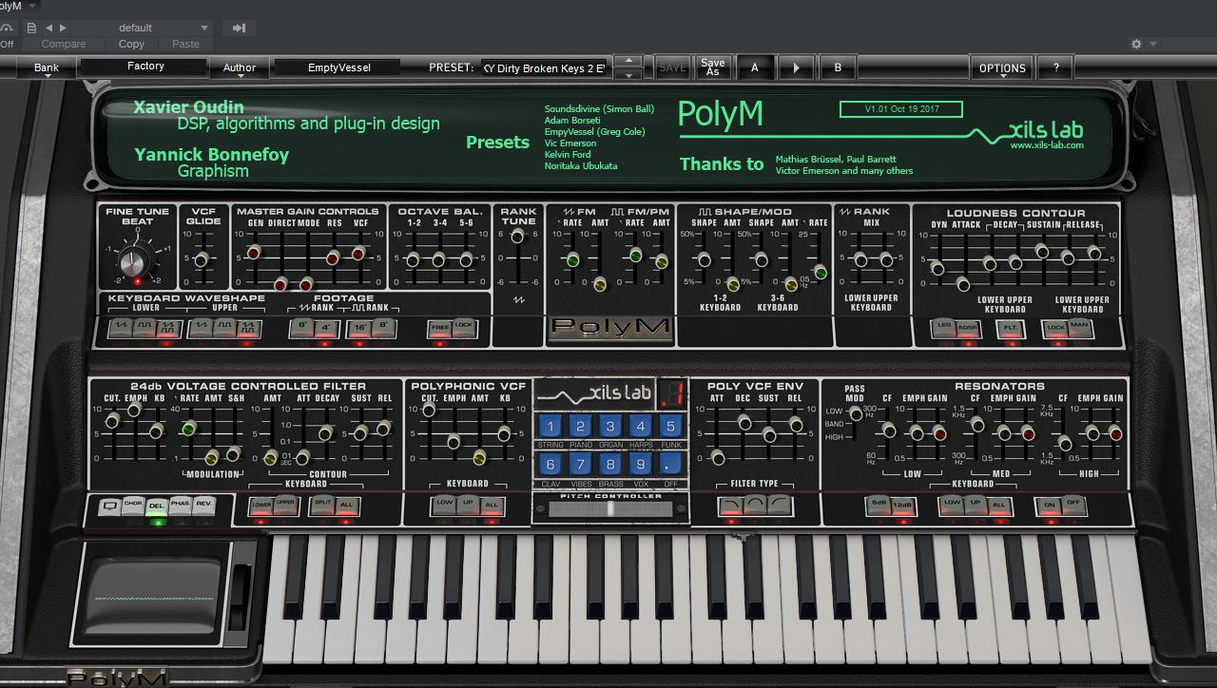Image resolution: width=1217 pixels, height=688 pixels.
Task: Open help with the ? button
Action: (1055, 67)
